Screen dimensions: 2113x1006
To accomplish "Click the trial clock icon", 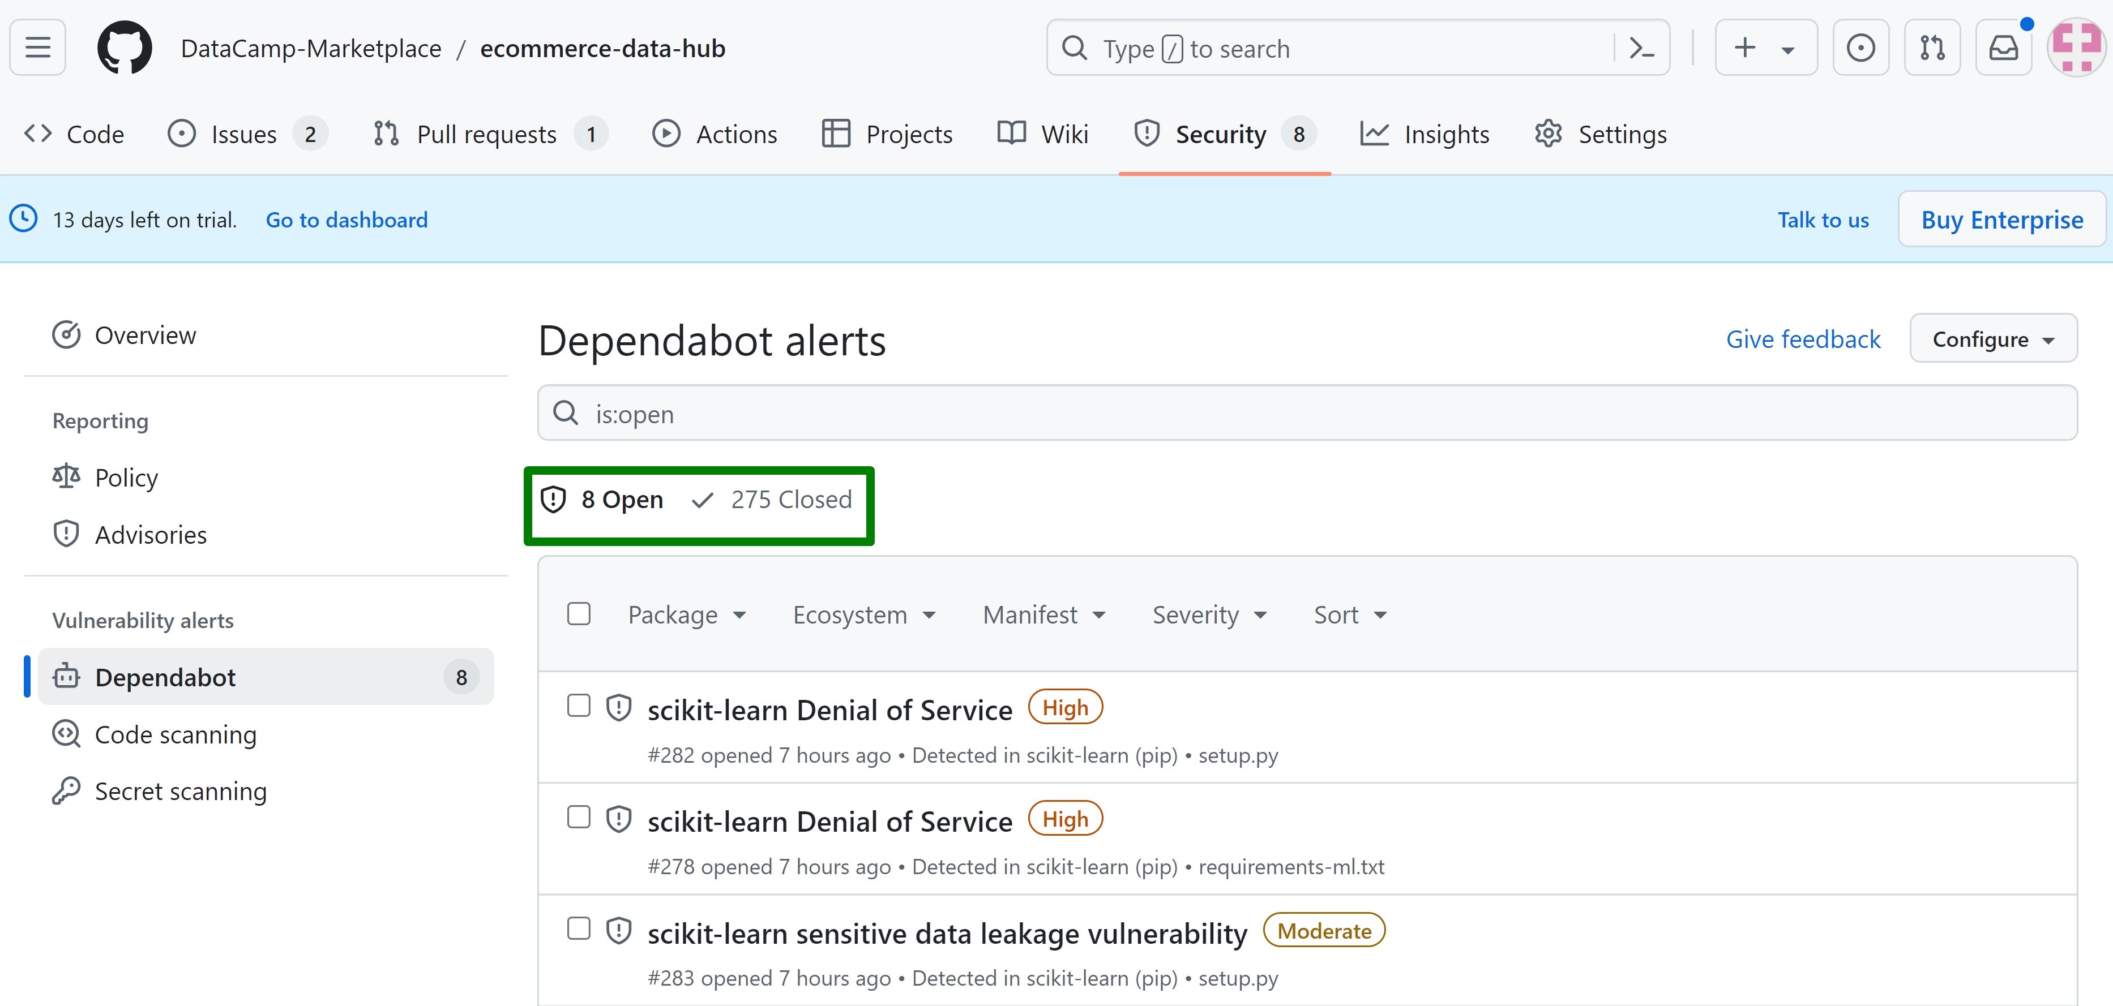I will [x=24, y=219].
